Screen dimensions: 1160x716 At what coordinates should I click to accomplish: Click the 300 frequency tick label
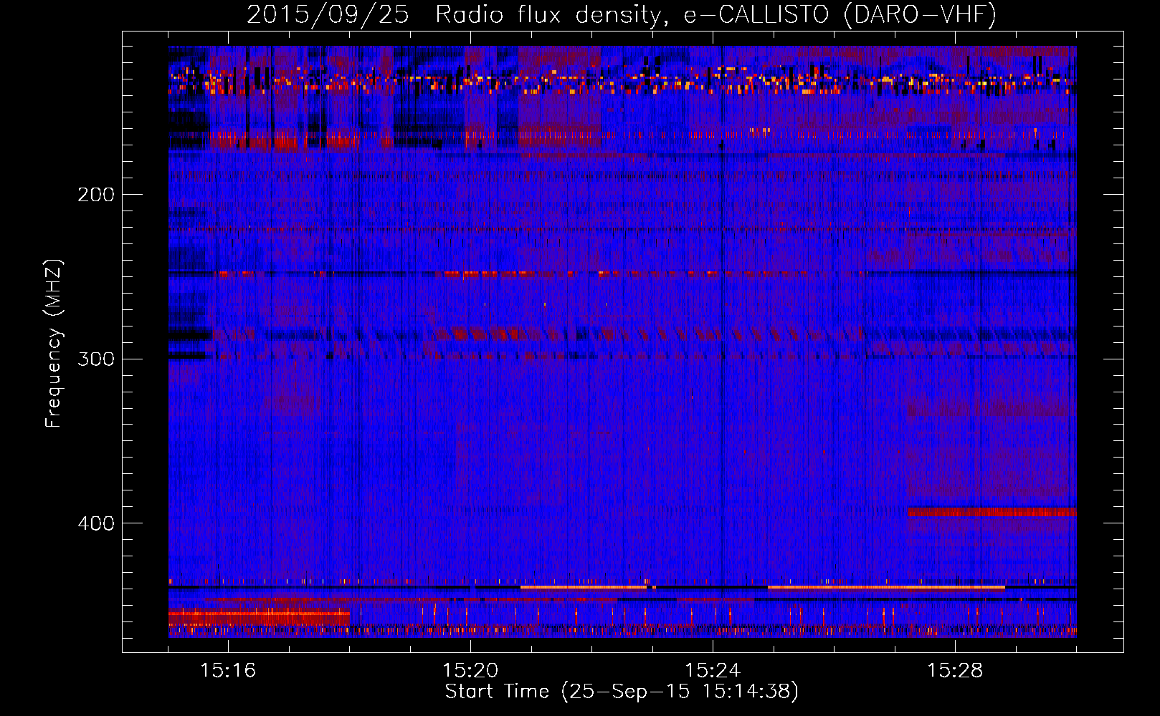(x=96, y=359)
